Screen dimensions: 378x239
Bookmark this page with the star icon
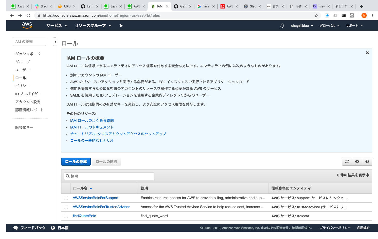[316, 15]
